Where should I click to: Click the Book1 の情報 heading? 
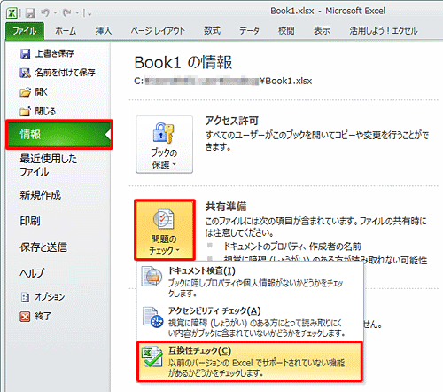pos(183,63)
